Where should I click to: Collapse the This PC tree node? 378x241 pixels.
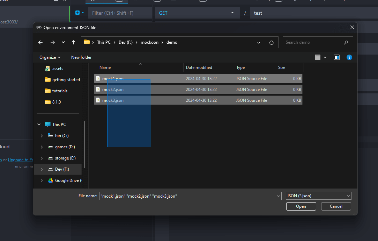click(39, 125)
